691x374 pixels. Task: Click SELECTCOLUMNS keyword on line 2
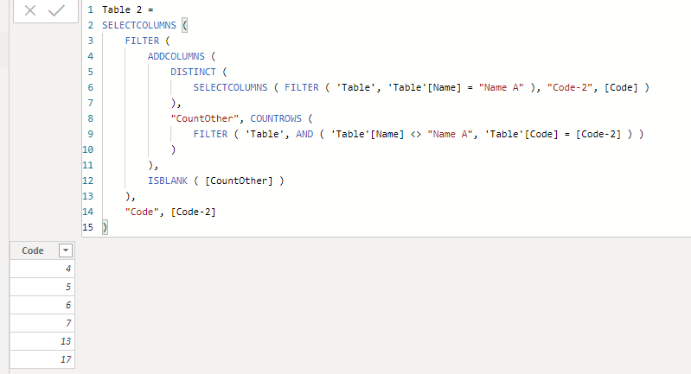point(139,26)
